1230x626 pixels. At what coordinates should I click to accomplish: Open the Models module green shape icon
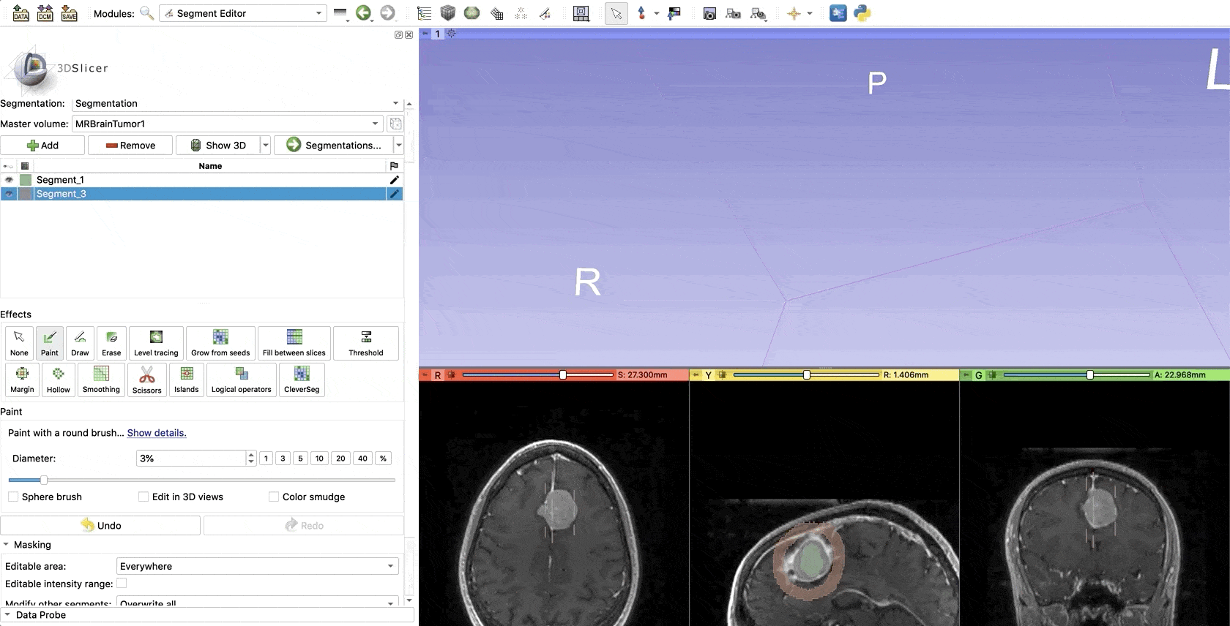click(x=472, y=13)
